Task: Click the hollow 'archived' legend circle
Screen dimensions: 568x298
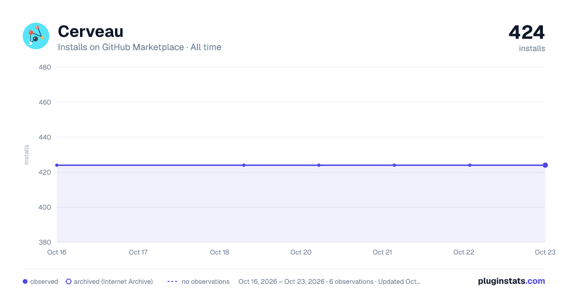Action: (69, 281)
